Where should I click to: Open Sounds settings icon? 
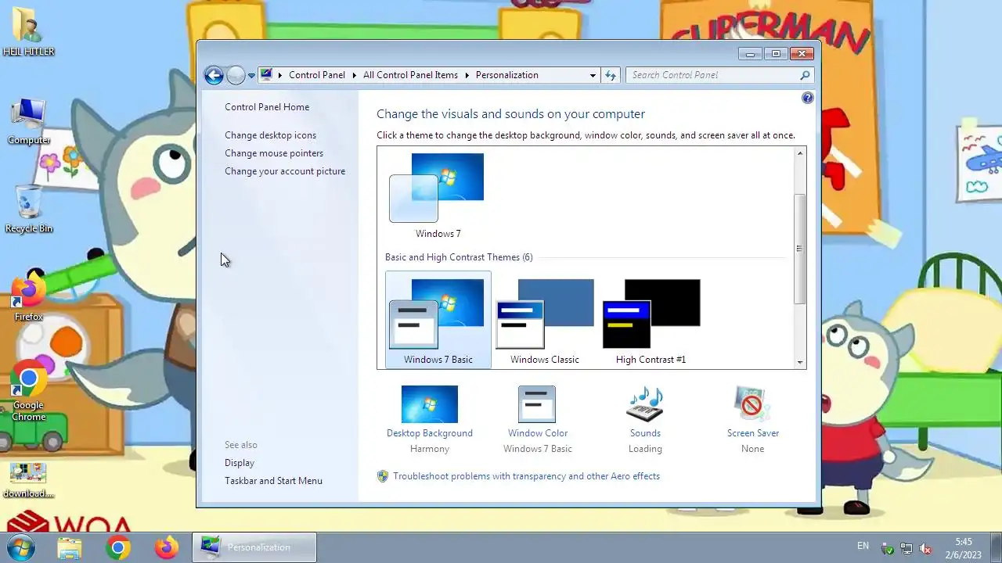[x=645, y=404]
